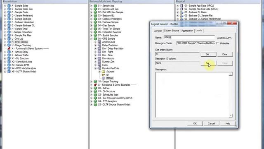This screenshot has height=149, width=264.
Task: Expand the X5 - OLTP Source (Fusion Order) node
Action: coord(91,105)
